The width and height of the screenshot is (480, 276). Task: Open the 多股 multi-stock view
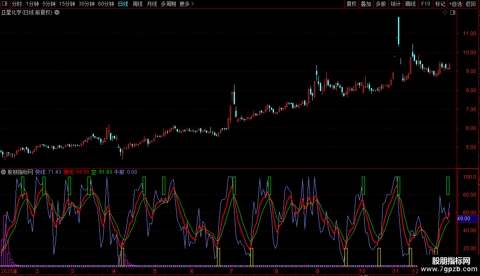pos(381,4)
